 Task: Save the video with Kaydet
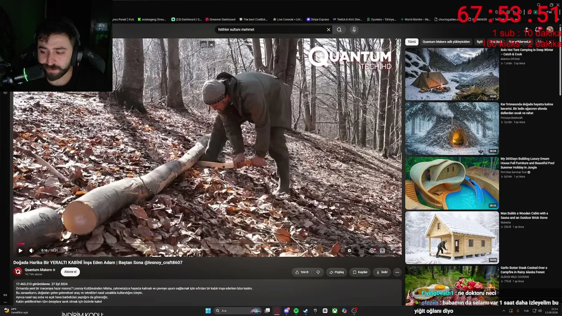[x=360, y=272]
